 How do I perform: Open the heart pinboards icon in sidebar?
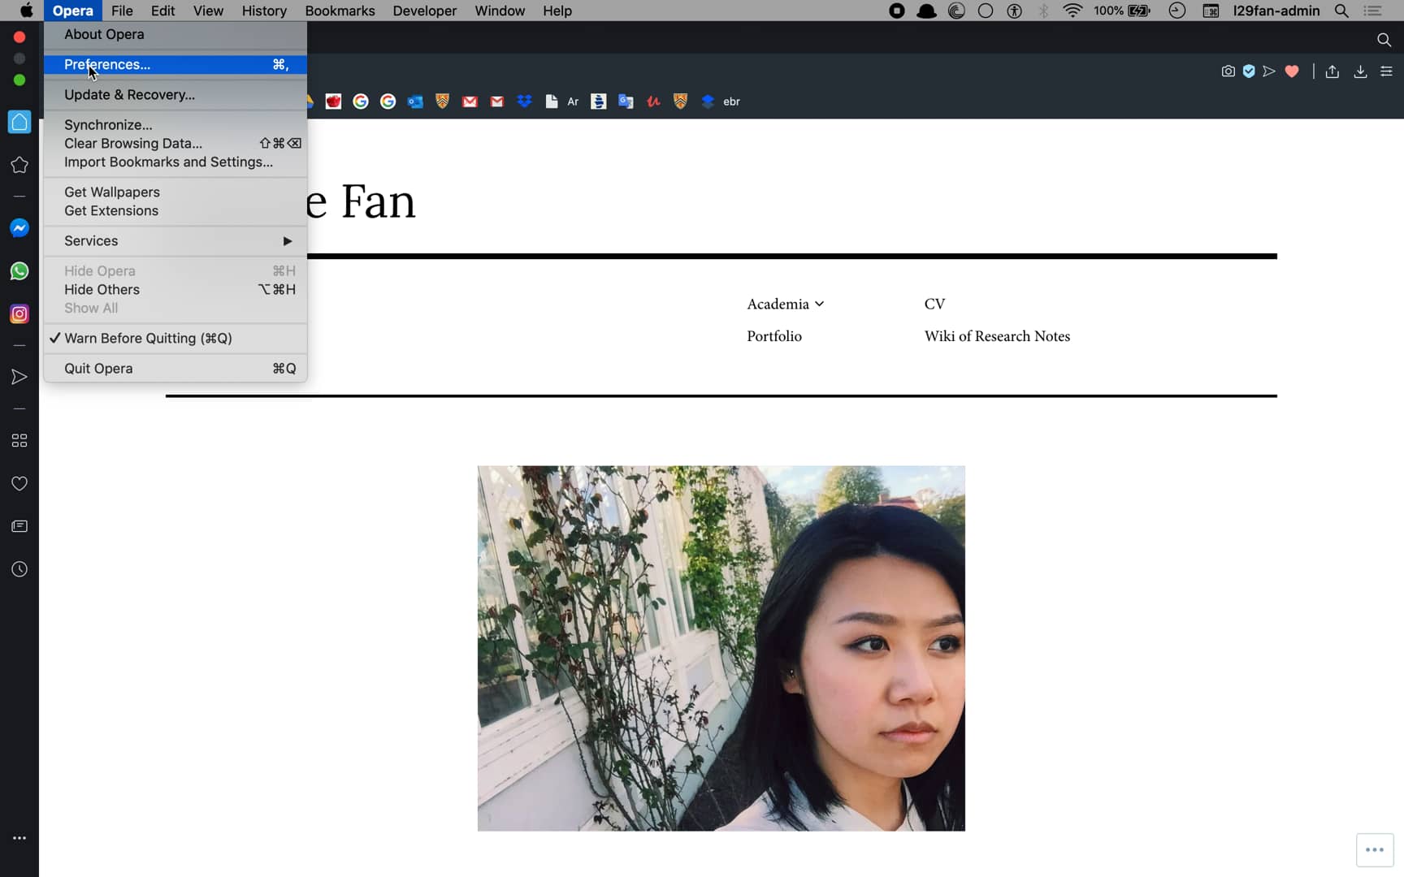(19, 483)
